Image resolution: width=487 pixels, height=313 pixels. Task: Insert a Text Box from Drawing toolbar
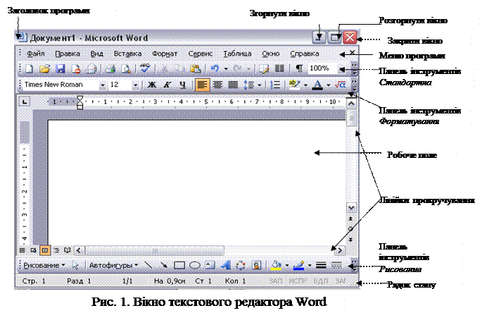[x=210, y=265]
